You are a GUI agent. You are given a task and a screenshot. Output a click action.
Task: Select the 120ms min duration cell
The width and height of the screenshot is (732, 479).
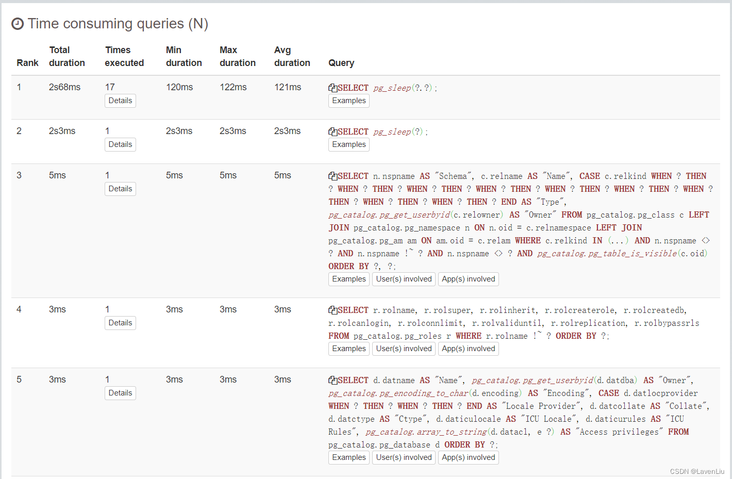(x=179, y=88)
